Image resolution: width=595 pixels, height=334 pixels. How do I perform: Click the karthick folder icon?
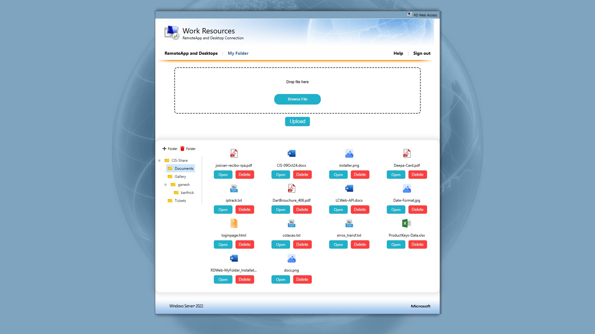176,193
